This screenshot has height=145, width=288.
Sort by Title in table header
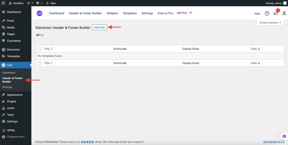48,49
